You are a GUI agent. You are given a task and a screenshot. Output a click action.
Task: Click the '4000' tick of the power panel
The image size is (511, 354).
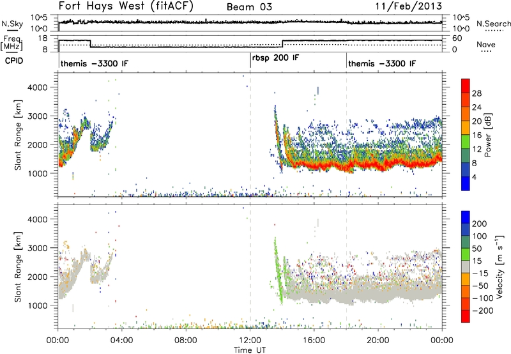click(x=38, y=88)
